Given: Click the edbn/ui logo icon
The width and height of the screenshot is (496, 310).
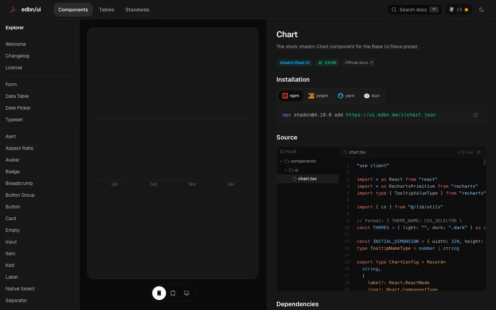Looking at the screenshot, I should [13, 10].
